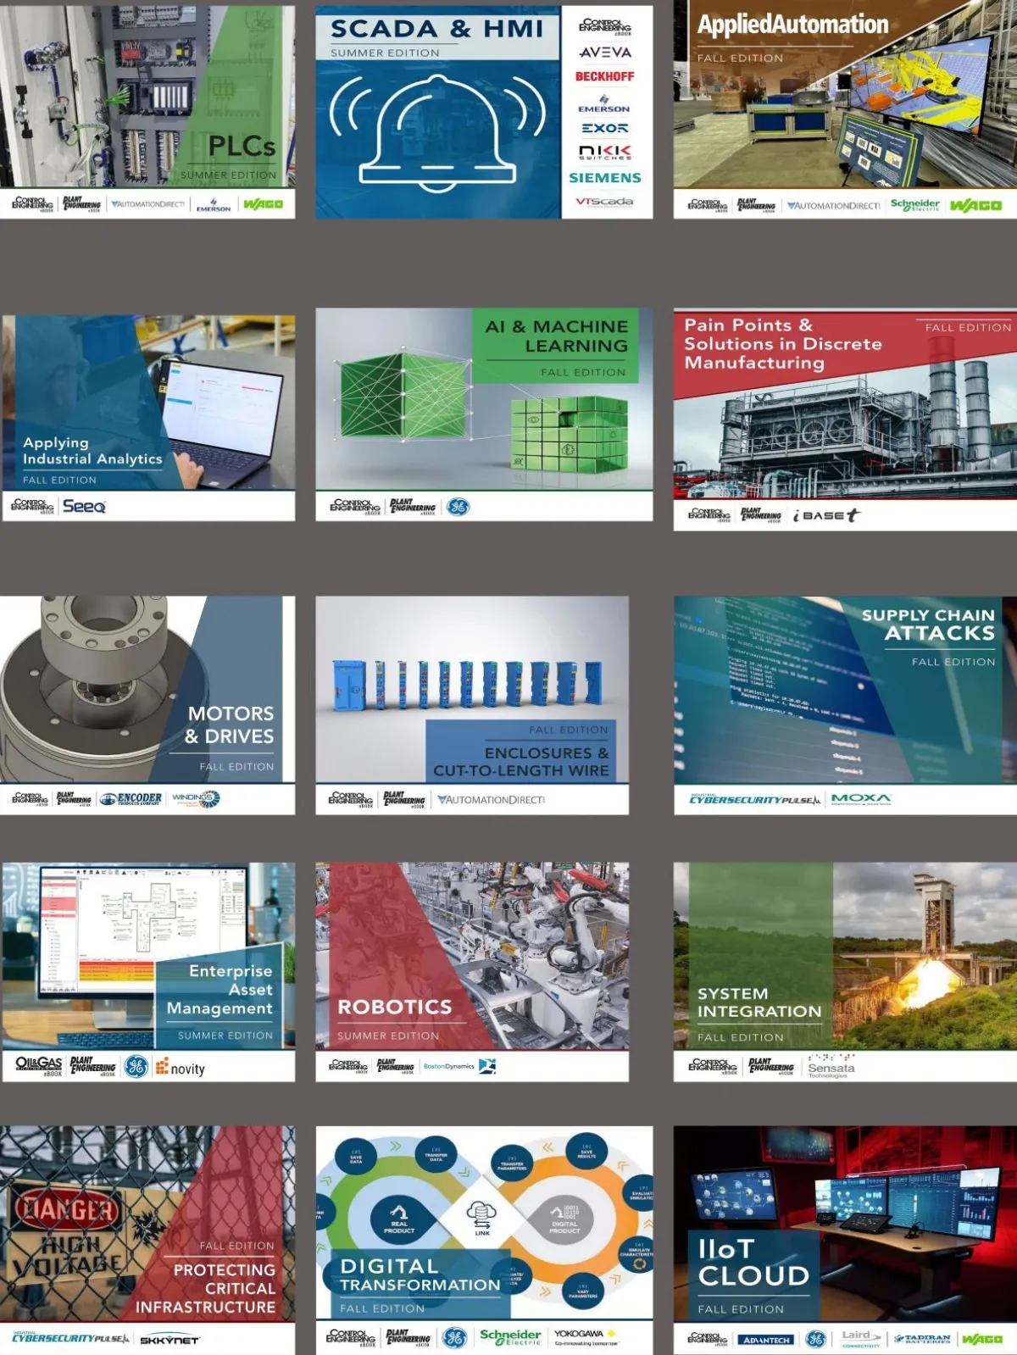
Task: Open the Robotics Summer Edition eBook cover
Action: coord(472,956)
